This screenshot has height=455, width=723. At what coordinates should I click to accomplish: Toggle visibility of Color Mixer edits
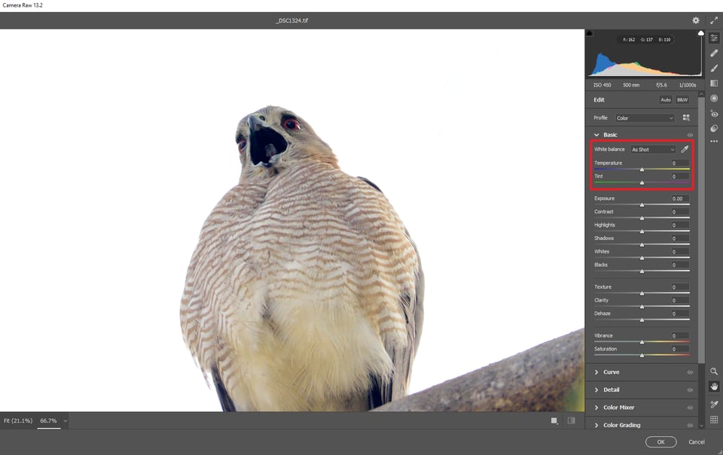pyautogui.click(x=690, y=408)
